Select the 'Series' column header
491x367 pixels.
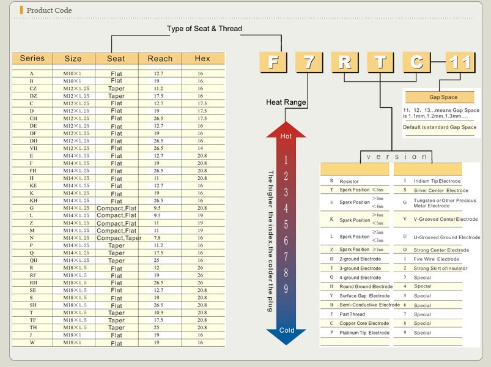[32, 58]
